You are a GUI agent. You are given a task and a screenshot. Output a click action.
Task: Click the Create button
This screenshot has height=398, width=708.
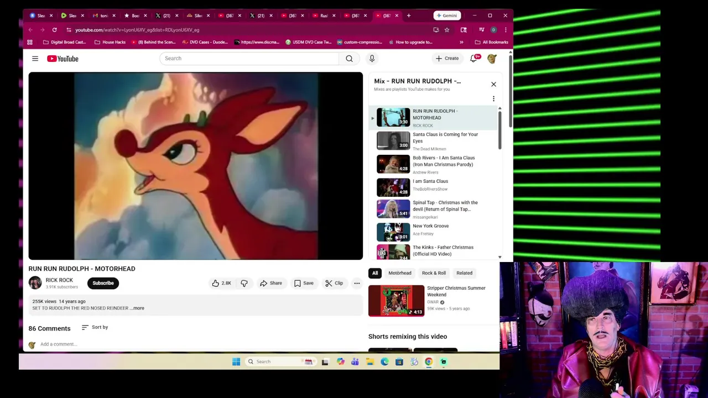[x=447, y=59]
